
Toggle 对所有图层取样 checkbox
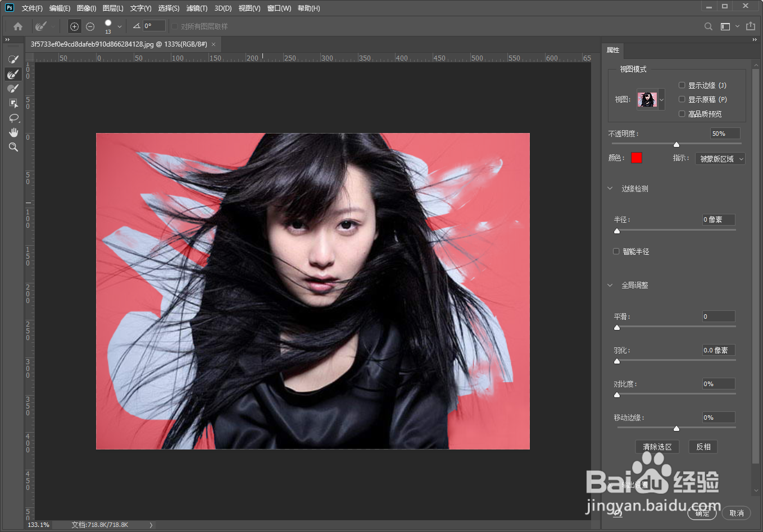[175, 26]
